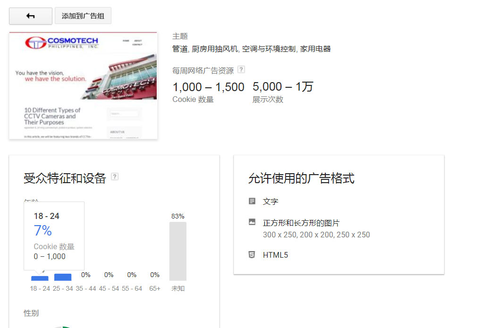Click the 添加到广告组 button
Screen dimensions: 482x328
tap(83, 16)
